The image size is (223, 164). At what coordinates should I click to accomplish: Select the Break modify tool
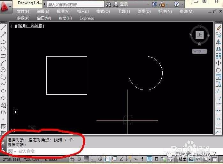(x=219, y=112)
